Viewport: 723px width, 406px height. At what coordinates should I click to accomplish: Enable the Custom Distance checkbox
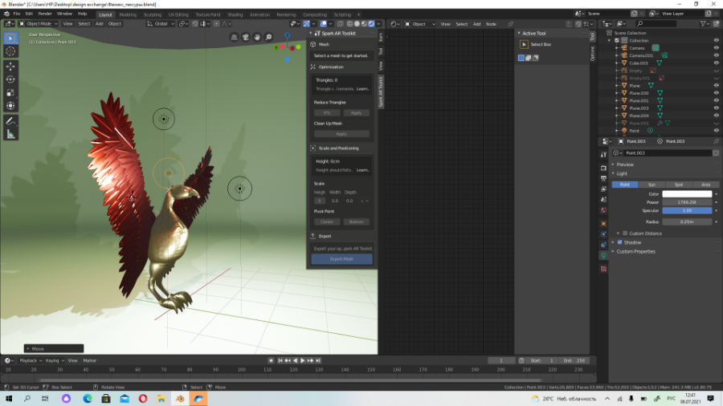coord(625,233)
